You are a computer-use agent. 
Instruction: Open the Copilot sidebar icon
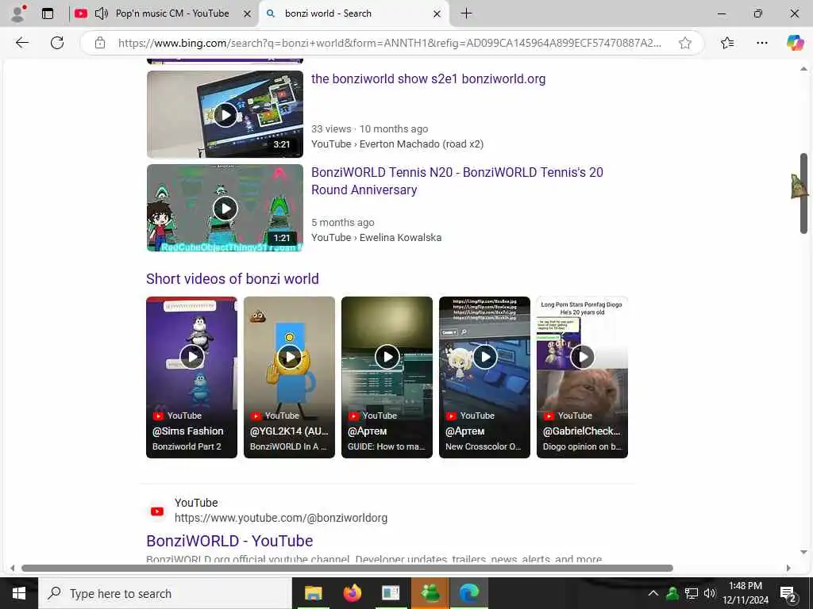pyautogui.click(x=794, y=43)
